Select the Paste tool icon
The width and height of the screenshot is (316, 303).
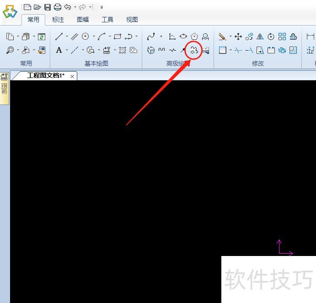pyautogui.click(x=26, y=37)
